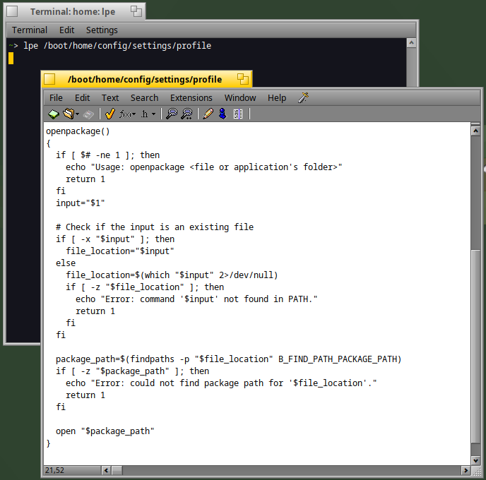Click the line 'if [ $# -ne 1 ]; then'
The width and height of the screenshot is (486, 480).
coord(108,155)
